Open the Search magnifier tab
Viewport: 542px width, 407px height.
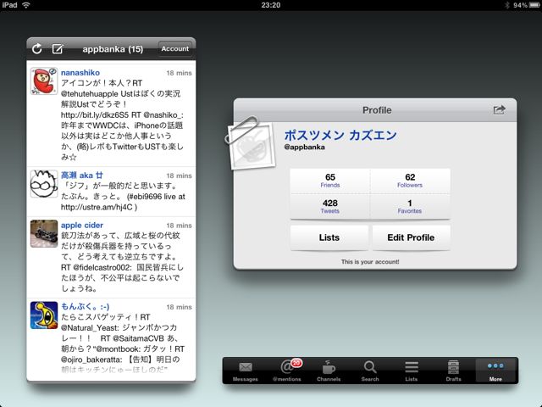click(x=370, y=371)
